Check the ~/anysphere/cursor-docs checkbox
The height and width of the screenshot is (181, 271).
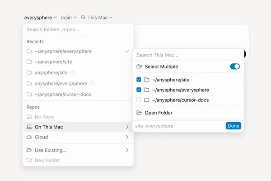[139, 100]
